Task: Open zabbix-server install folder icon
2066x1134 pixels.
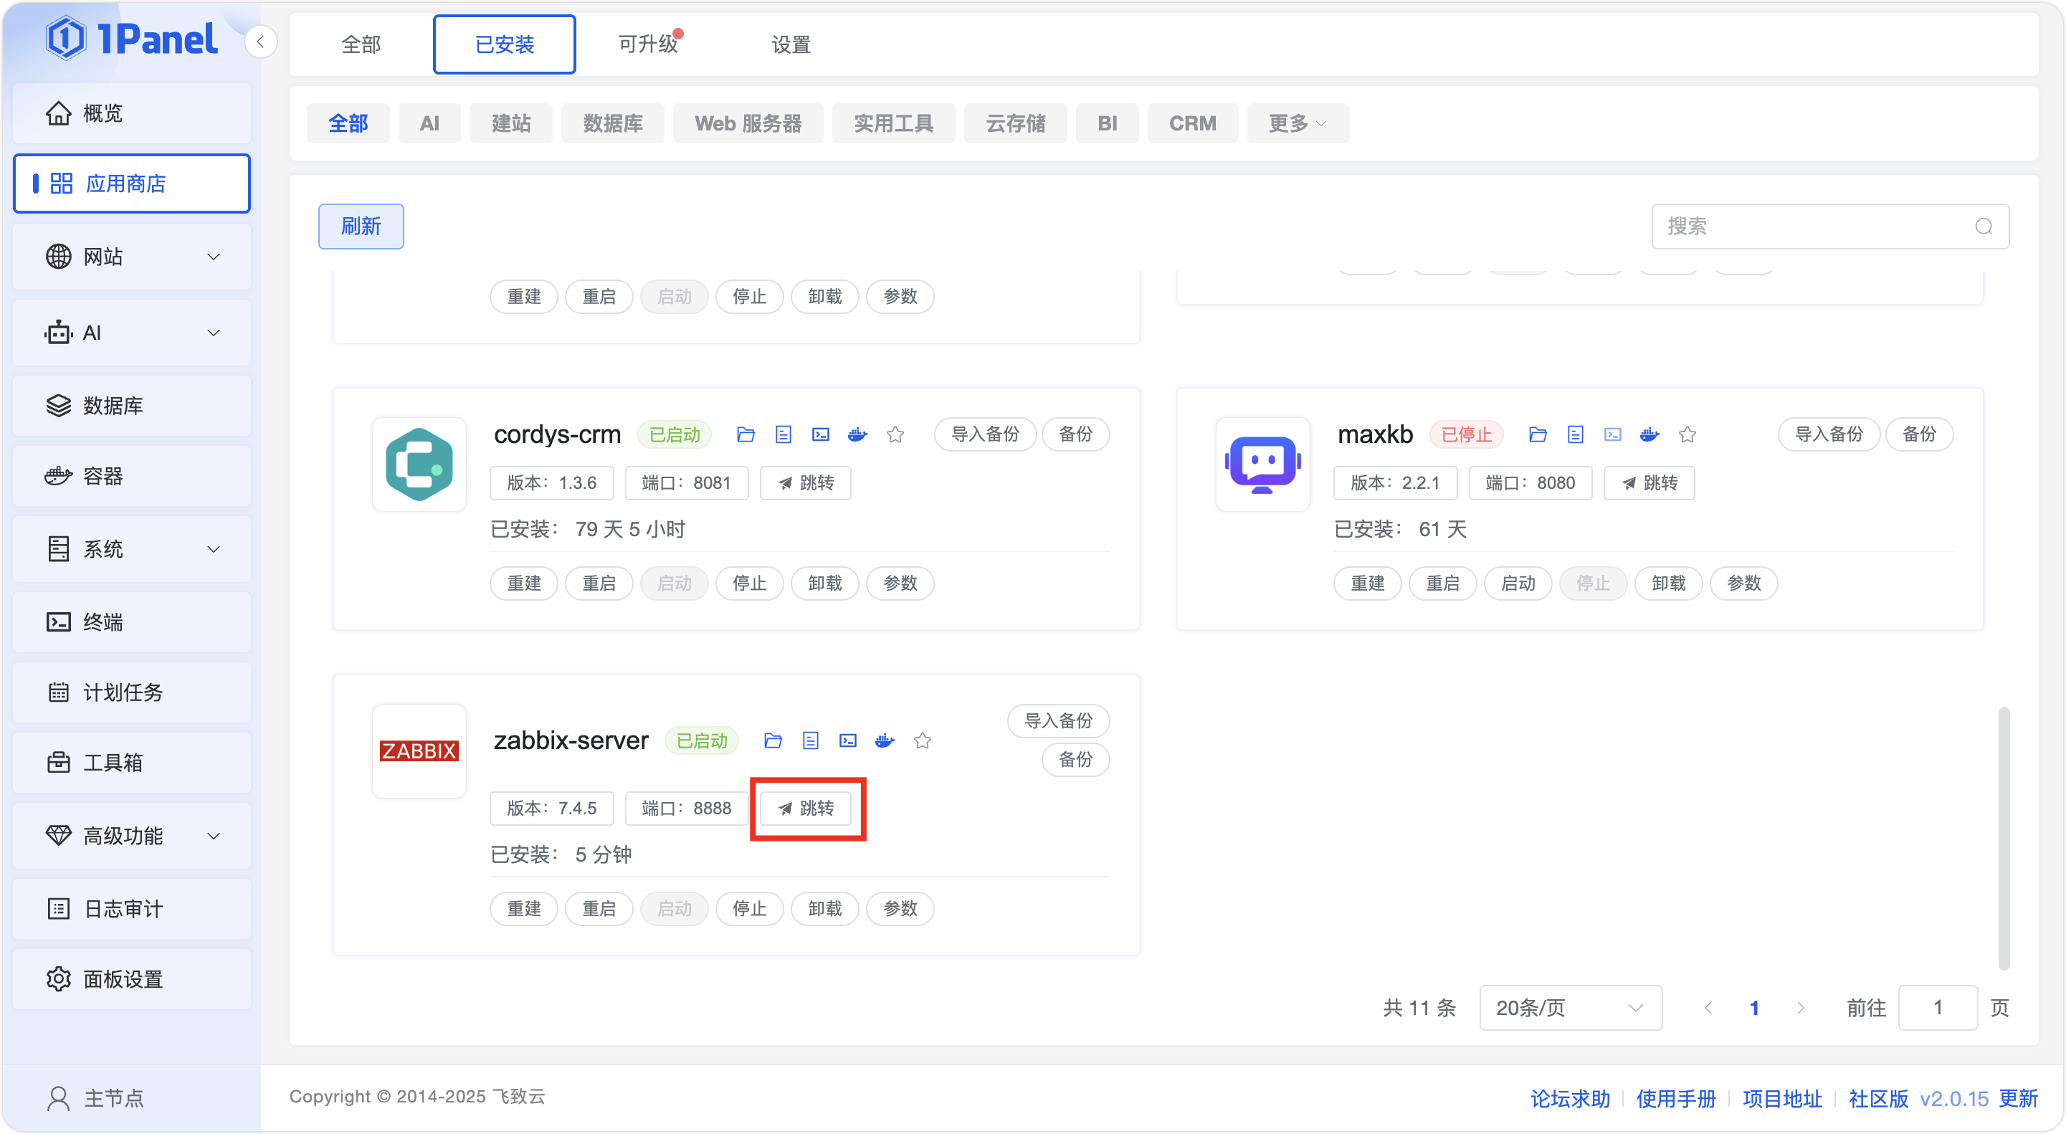Action: tap(772, 740)
